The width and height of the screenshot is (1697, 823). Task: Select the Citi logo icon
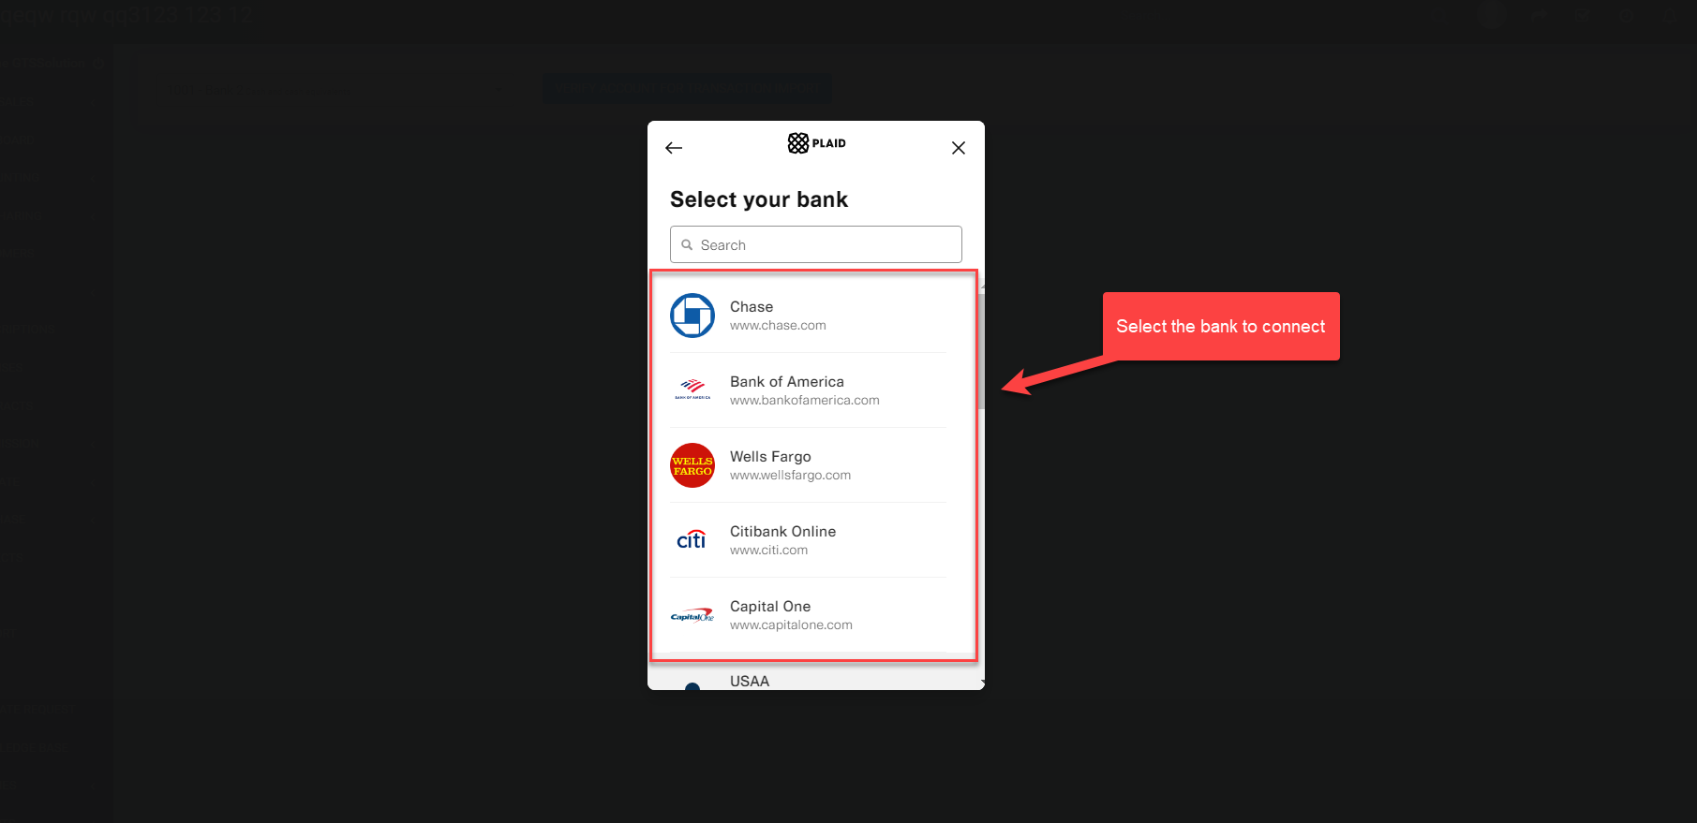692,539
